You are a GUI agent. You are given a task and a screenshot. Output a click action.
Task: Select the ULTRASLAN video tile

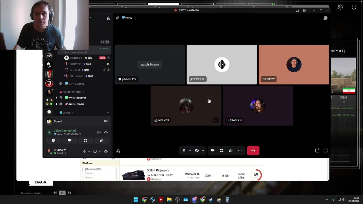point(258,106)
